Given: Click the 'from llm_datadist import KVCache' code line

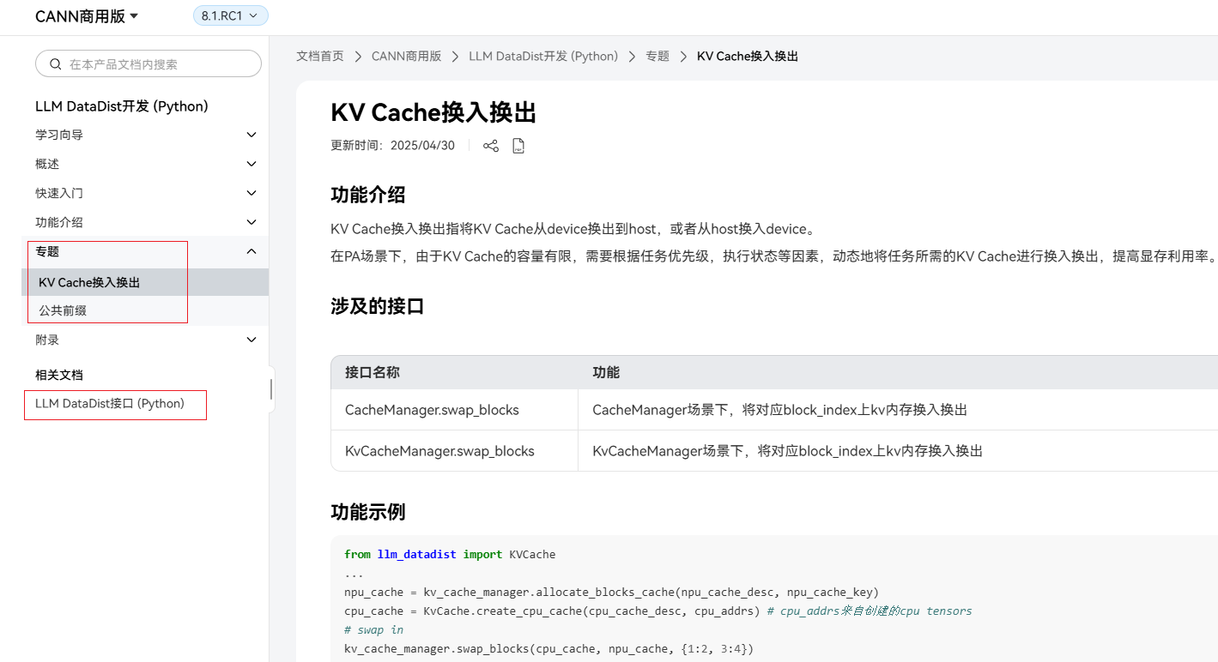Looking at the screenshot, I should click(x=450, y=554).
